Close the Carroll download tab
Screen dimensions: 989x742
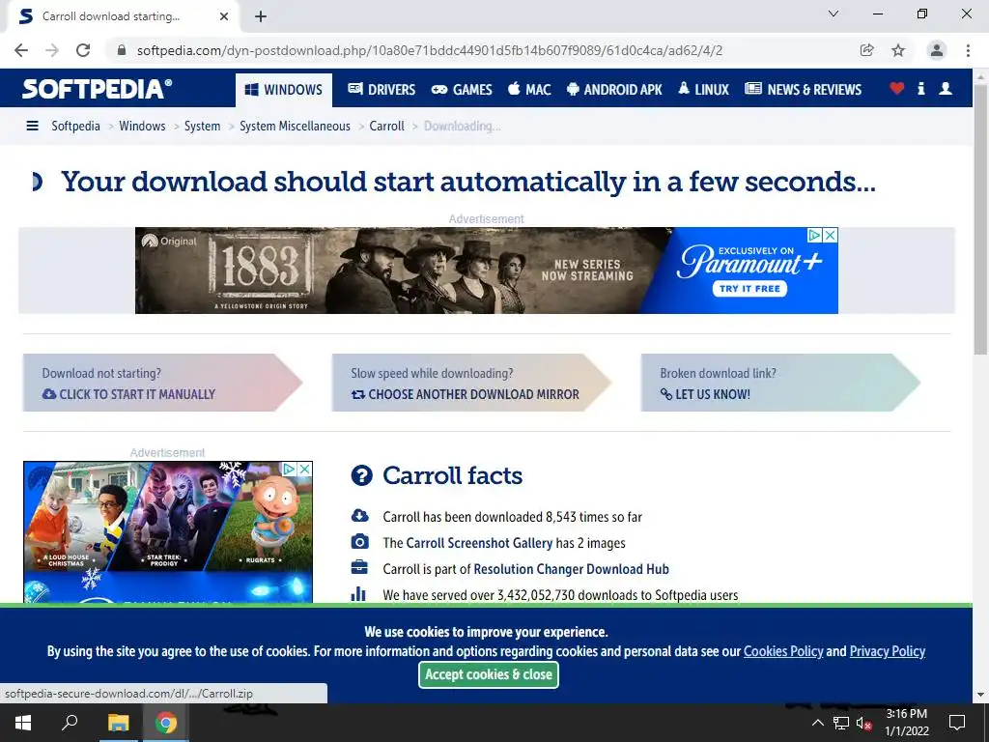click(224, 16)
